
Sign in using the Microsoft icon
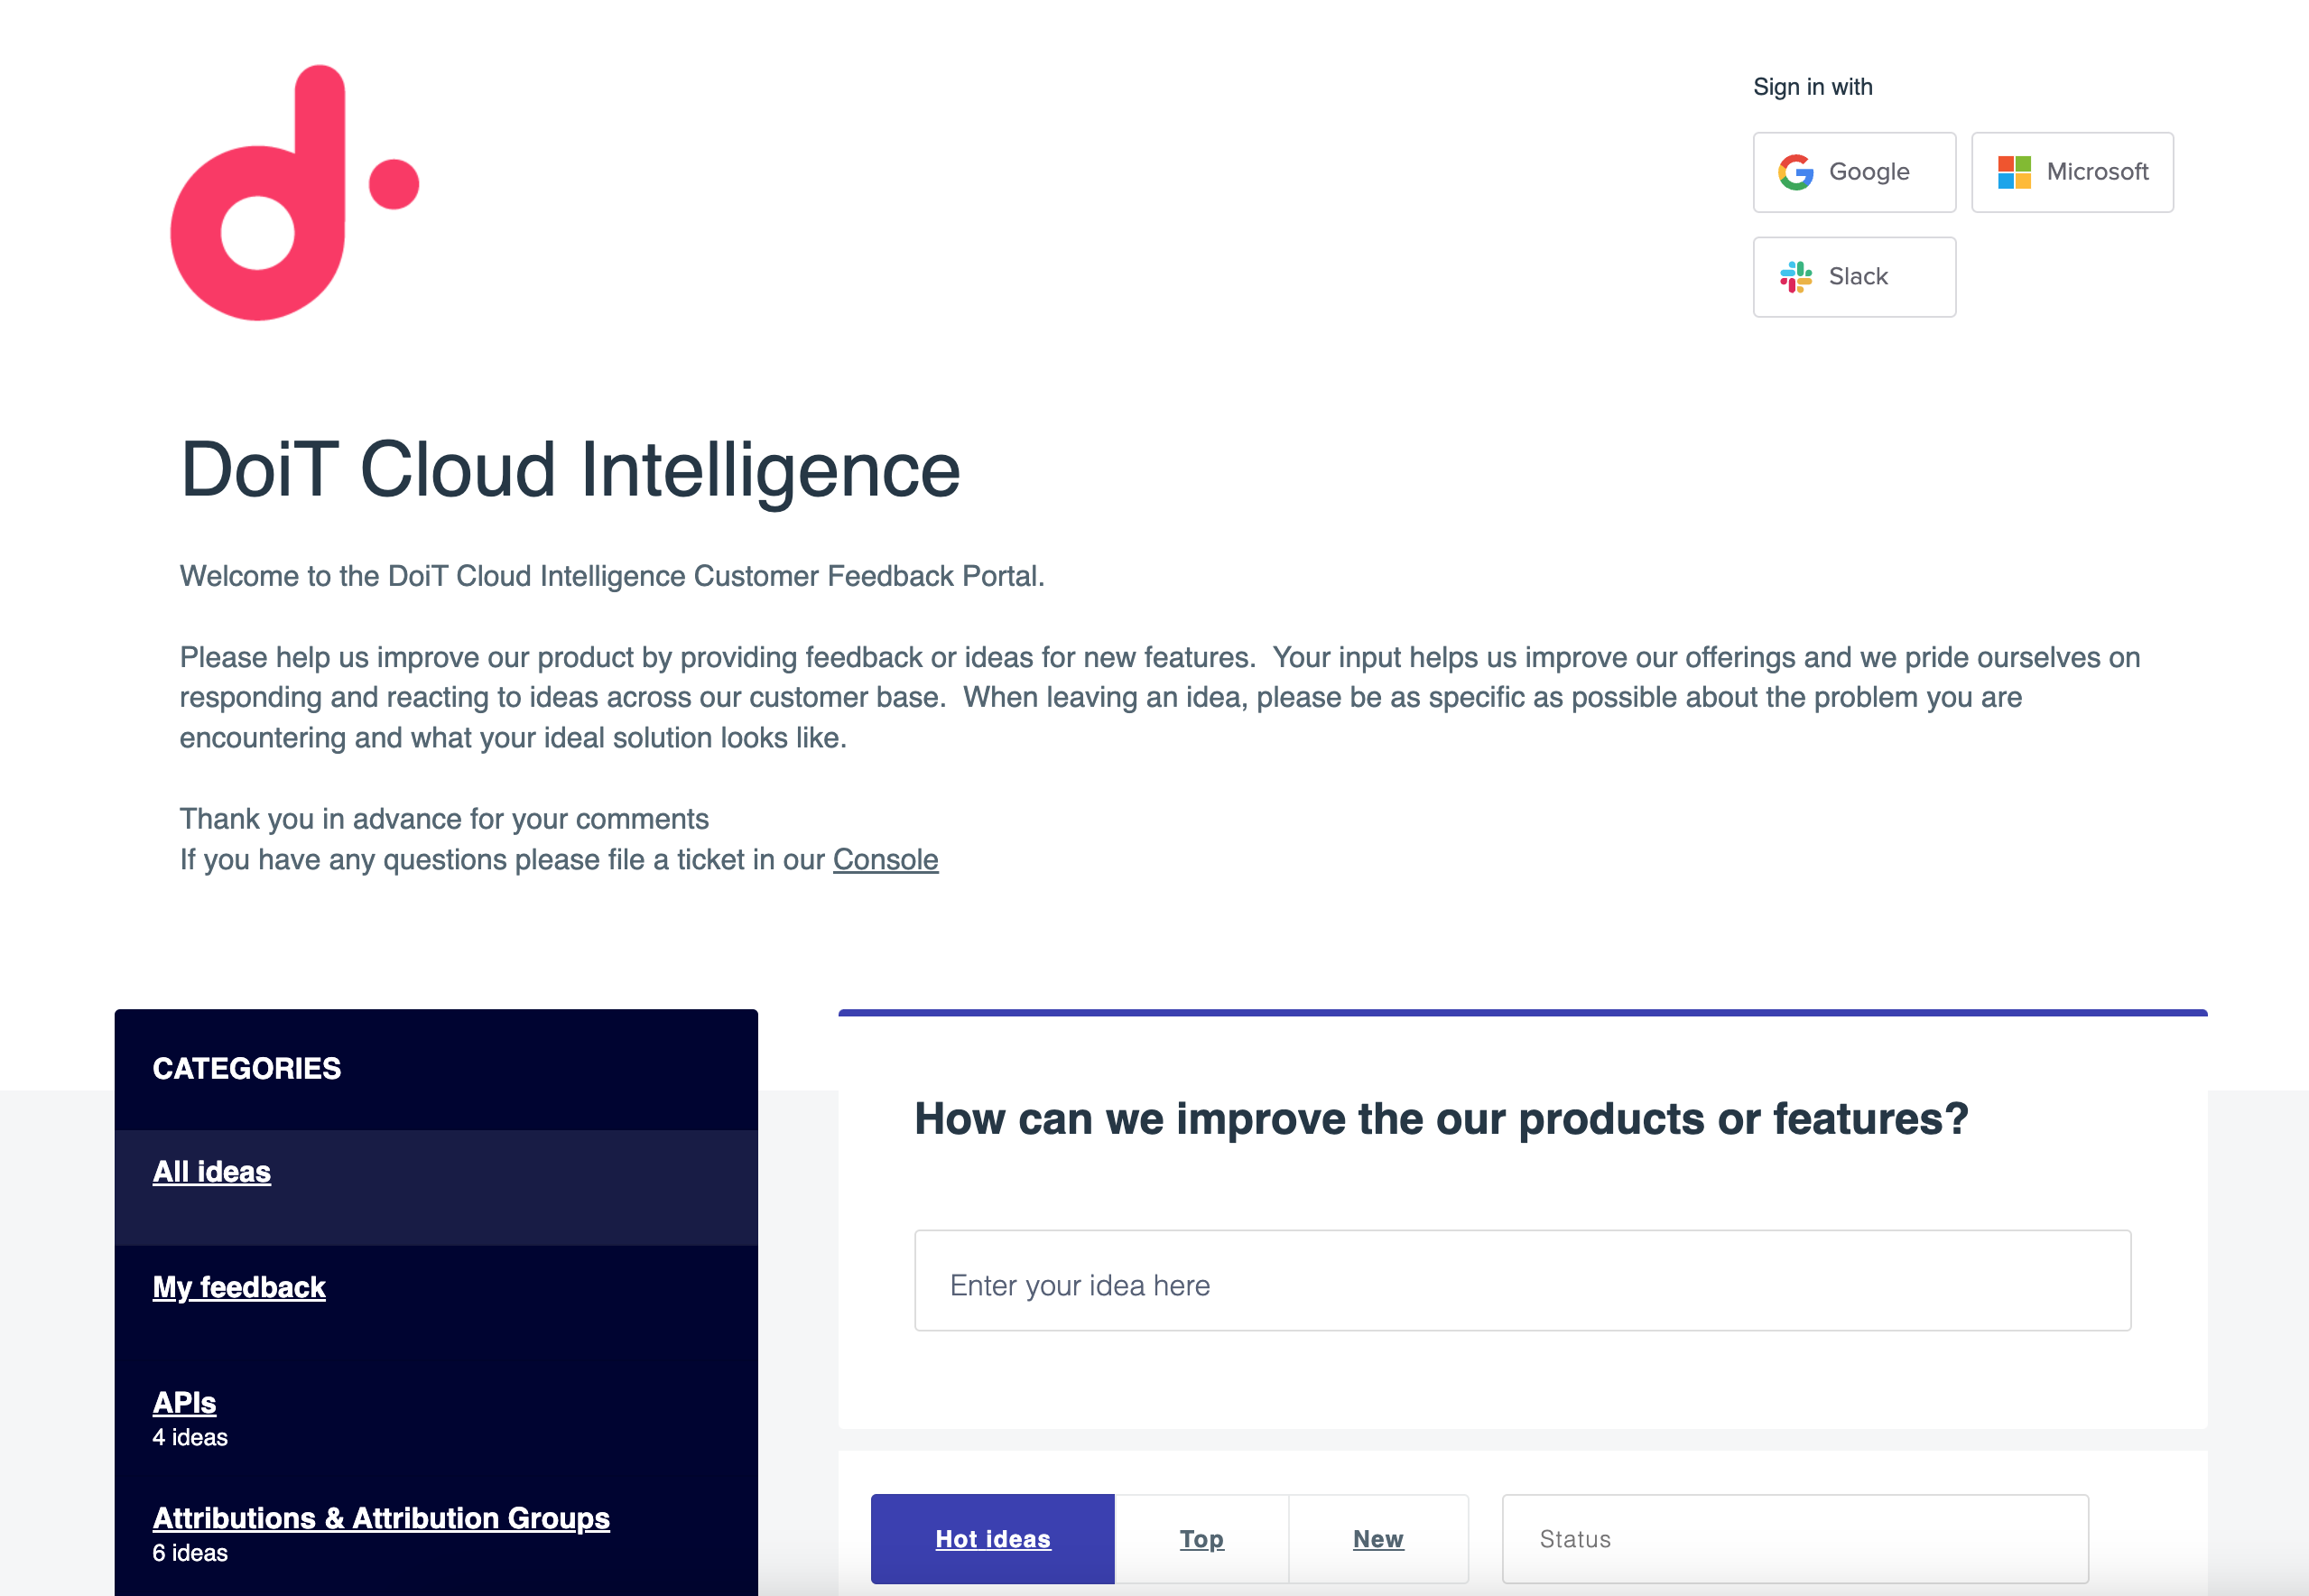tap(2070, 171)
